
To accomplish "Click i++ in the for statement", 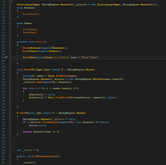I will pyautogui.click(x=75, y=88).
